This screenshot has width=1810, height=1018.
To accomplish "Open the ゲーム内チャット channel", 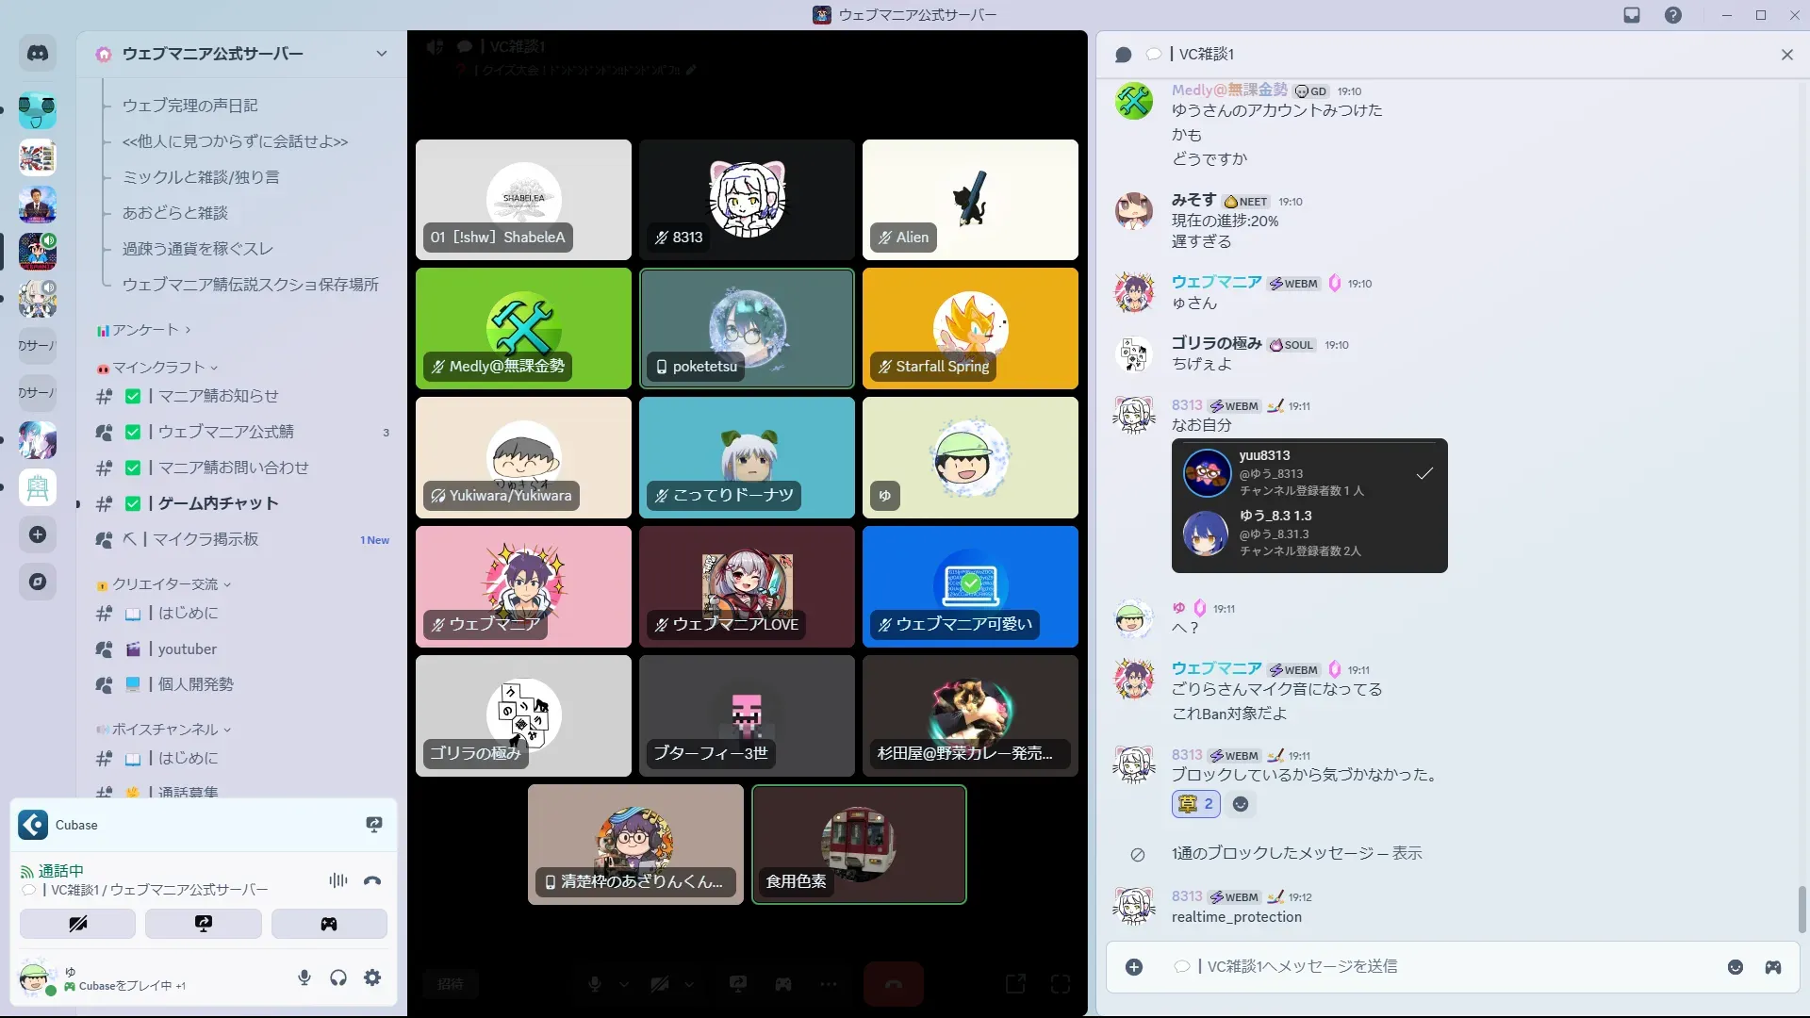I will click(x=218, y=503).
